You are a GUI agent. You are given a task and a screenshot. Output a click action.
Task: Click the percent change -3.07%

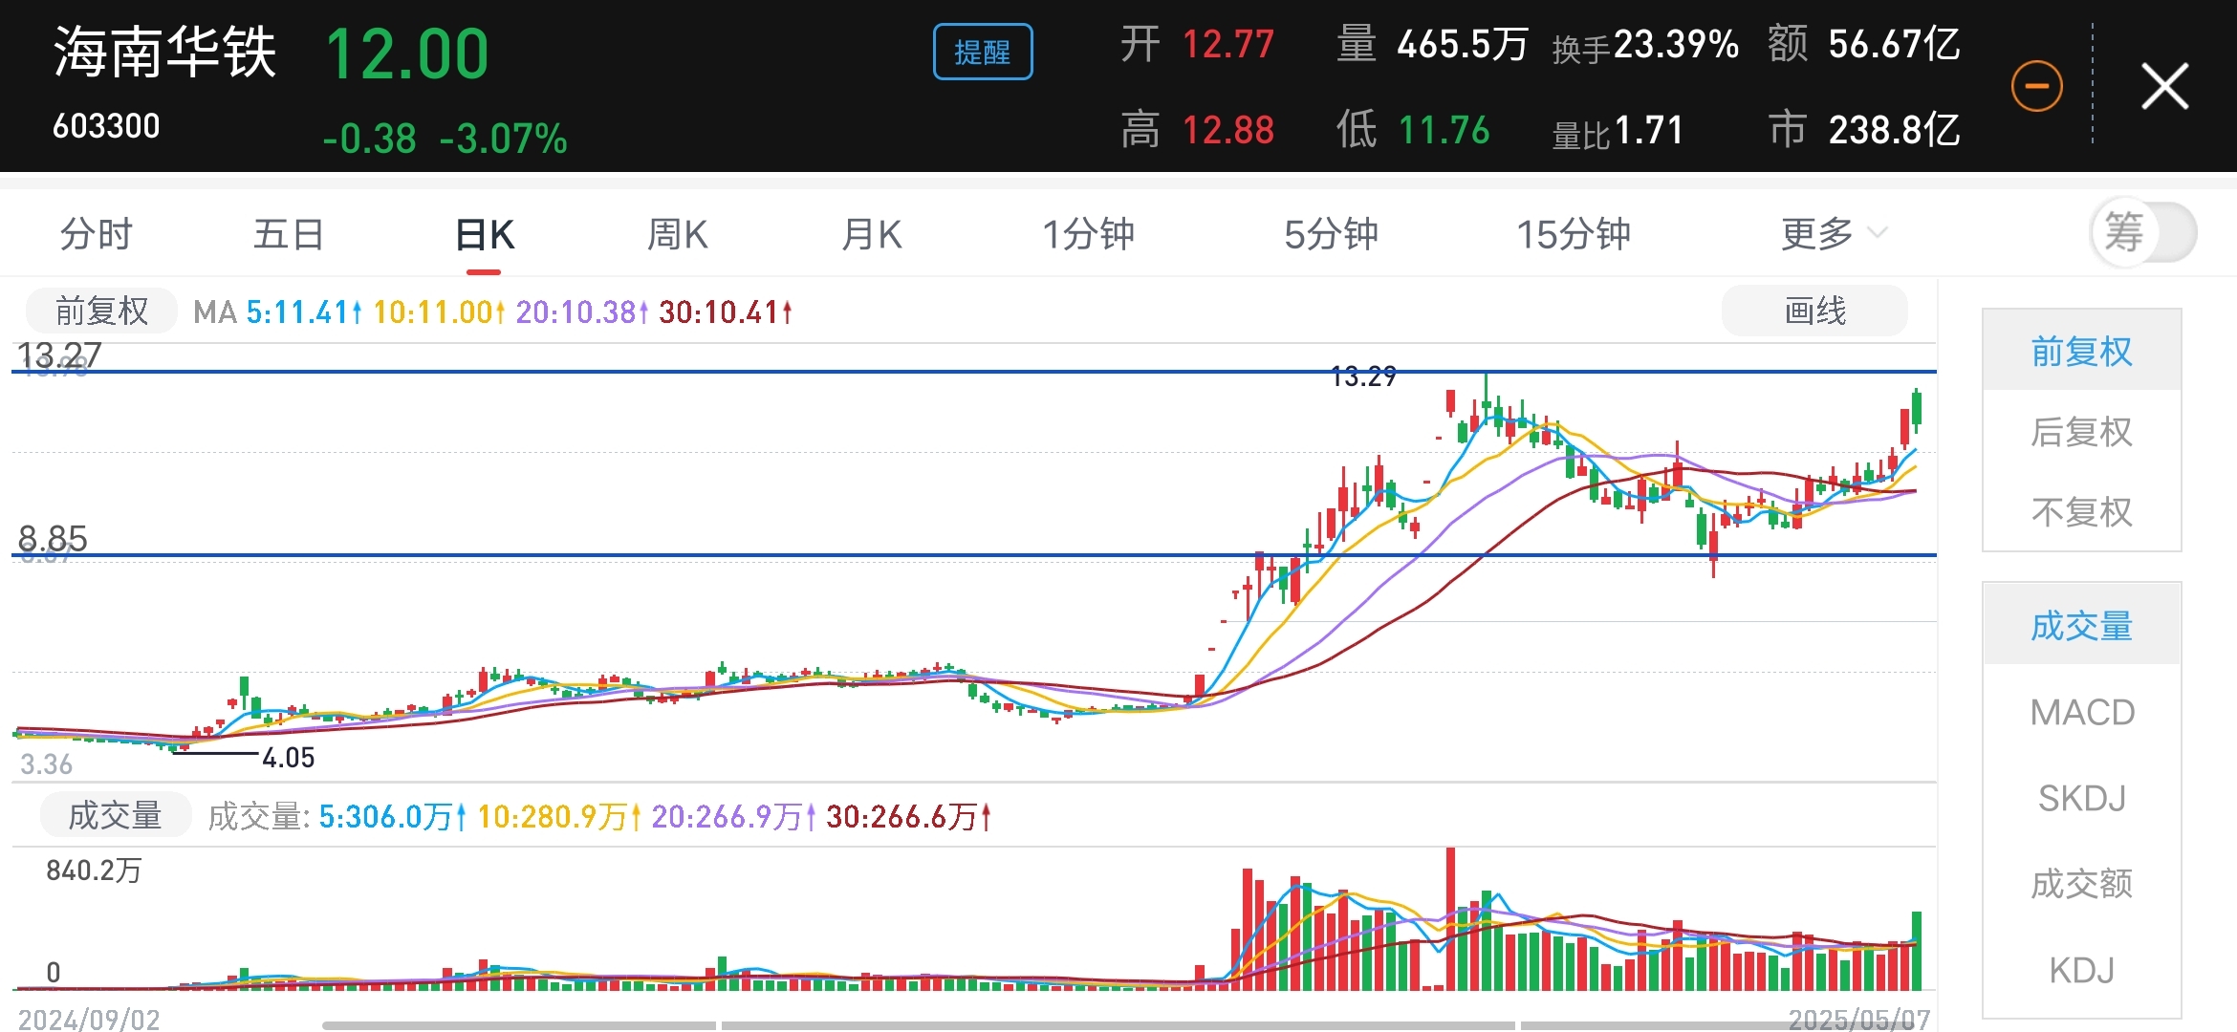(504, 139)
